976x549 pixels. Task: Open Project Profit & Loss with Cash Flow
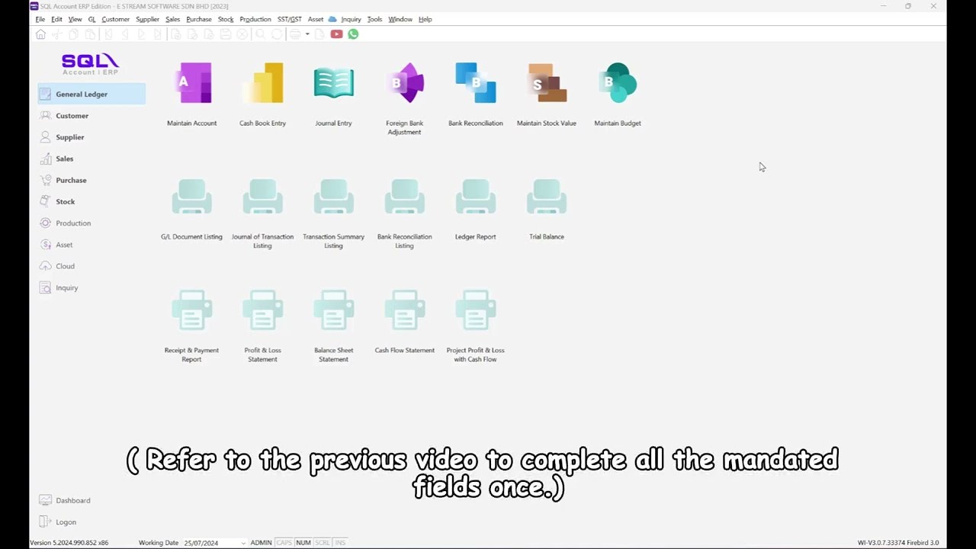[x=475, y=310]
